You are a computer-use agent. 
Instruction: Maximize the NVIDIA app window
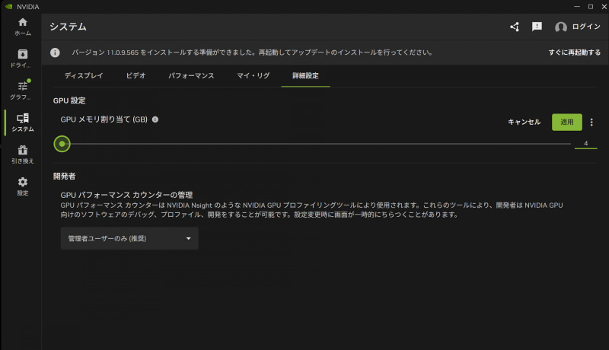[x=591, y=7]
